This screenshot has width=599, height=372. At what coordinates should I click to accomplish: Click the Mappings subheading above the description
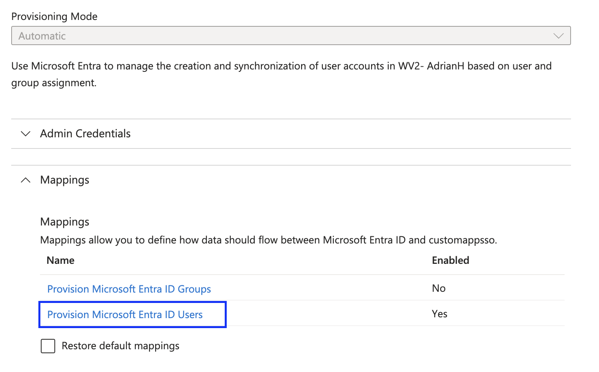[65, 222]
